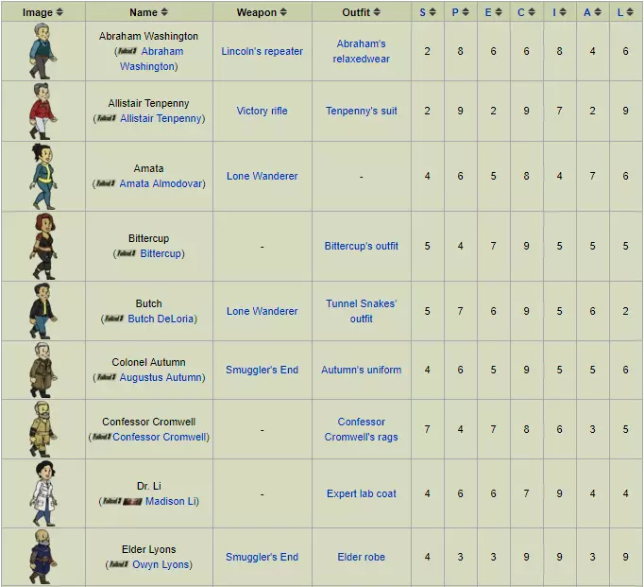
Task: Select the 'Colonel Autumn' name text
Action: tap(148, 362)
